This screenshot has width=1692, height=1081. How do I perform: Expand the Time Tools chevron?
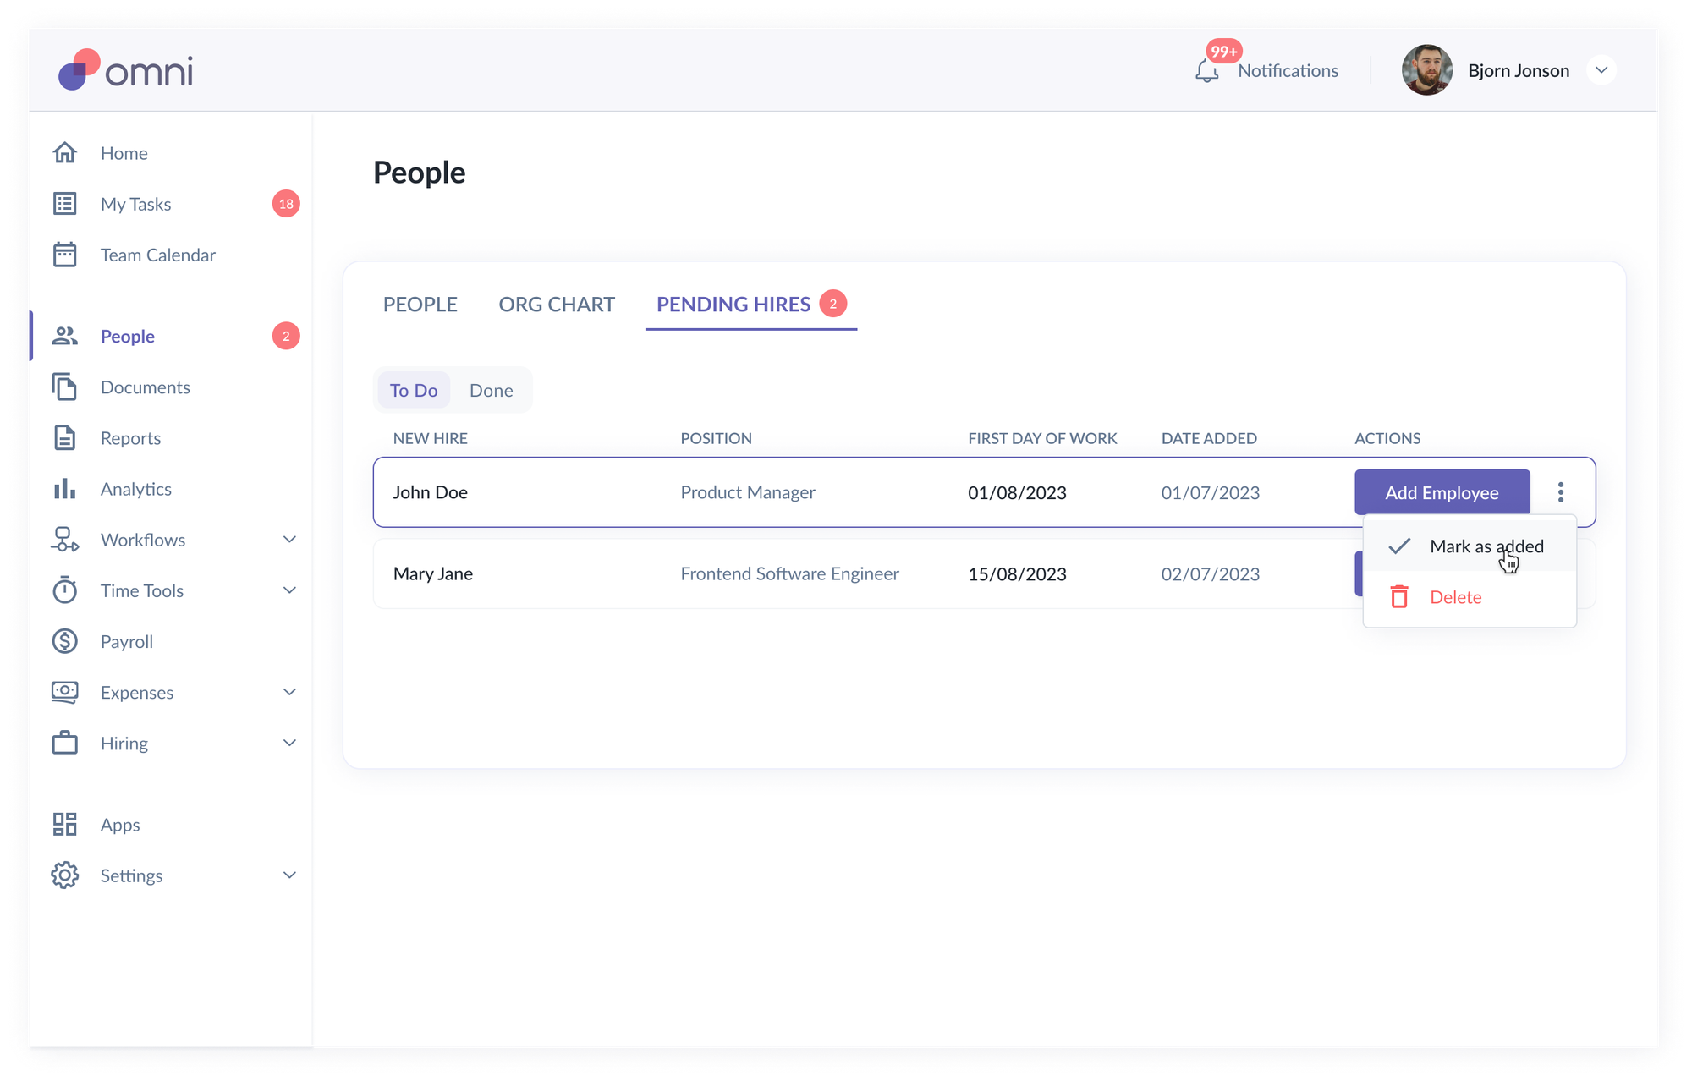click(x=289, y=590)
